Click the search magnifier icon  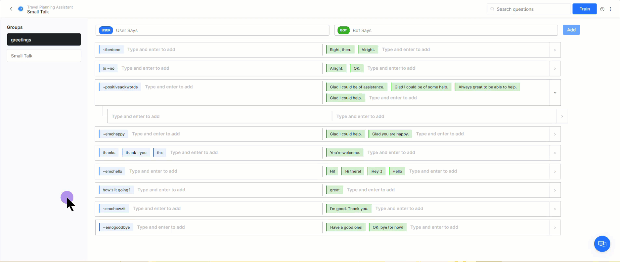pos(492,9)
